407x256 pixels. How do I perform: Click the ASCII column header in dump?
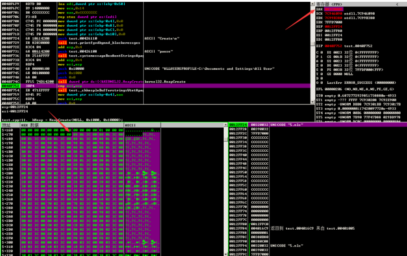point(142,125)
